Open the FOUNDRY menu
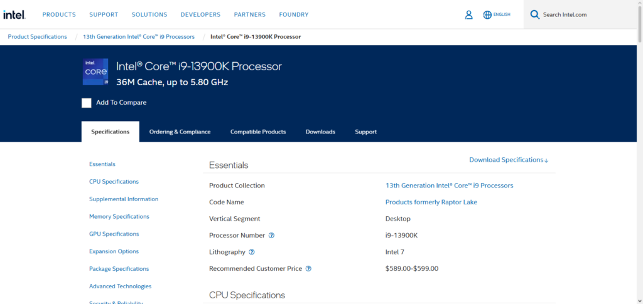Screen dimensions: 643x304 (x=294, y=14)
